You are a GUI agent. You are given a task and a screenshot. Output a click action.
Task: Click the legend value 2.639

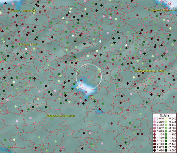(160, 147)
